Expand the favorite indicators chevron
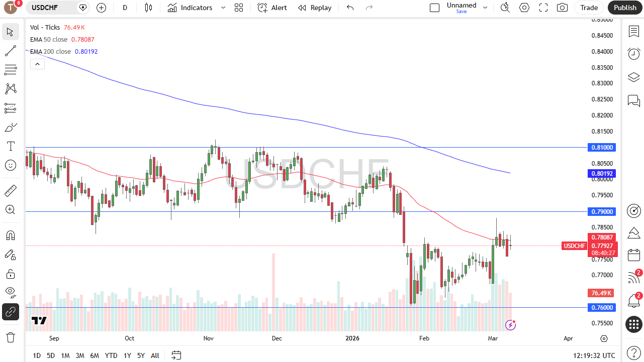The height and width of the screenshot is (362, 644). 223,8
